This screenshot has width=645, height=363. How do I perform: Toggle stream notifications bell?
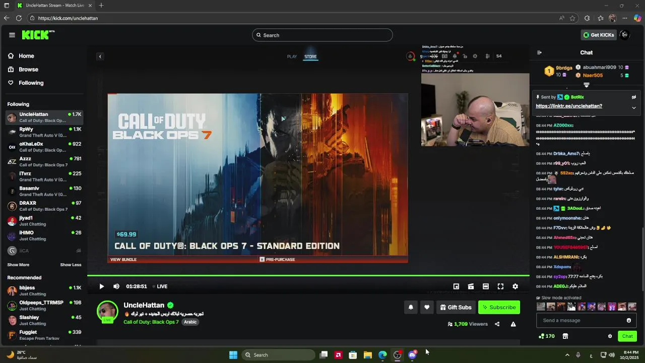click(x=411, y=307)
